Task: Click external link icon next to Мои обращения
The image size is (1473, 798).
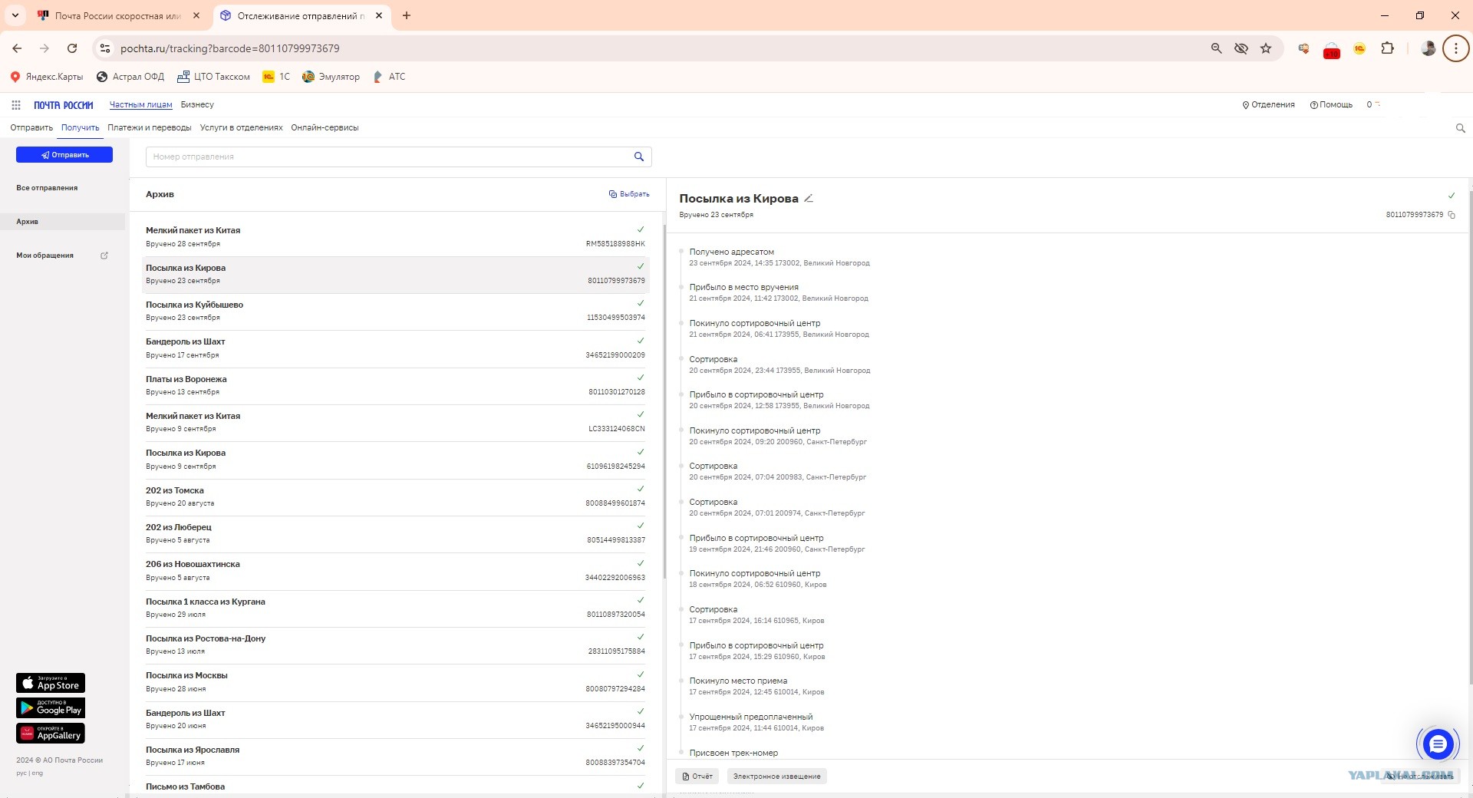Action: [x=104, y=256]
